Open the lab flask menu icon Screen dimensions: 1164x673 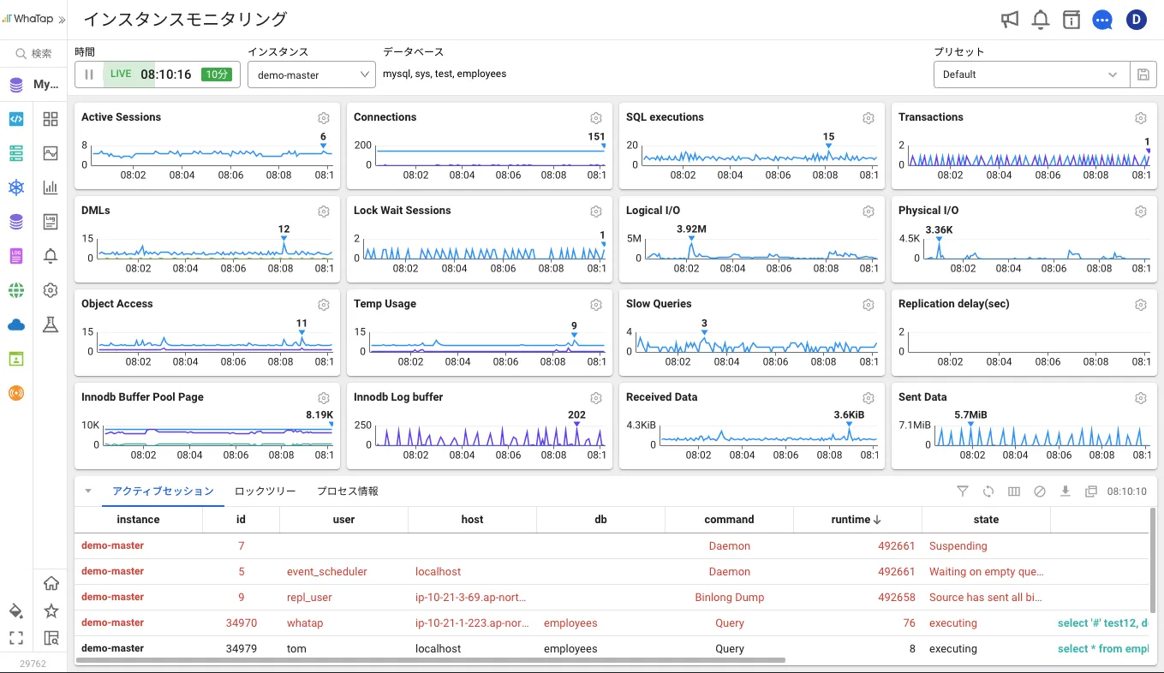pos(51,325)
